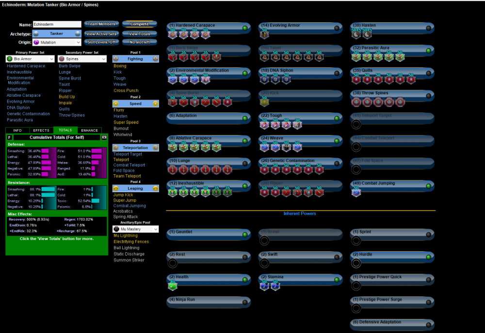Click the first enhancement slot under Hasten
Viewport: 485px width, 333px height.
pos(356,34)
